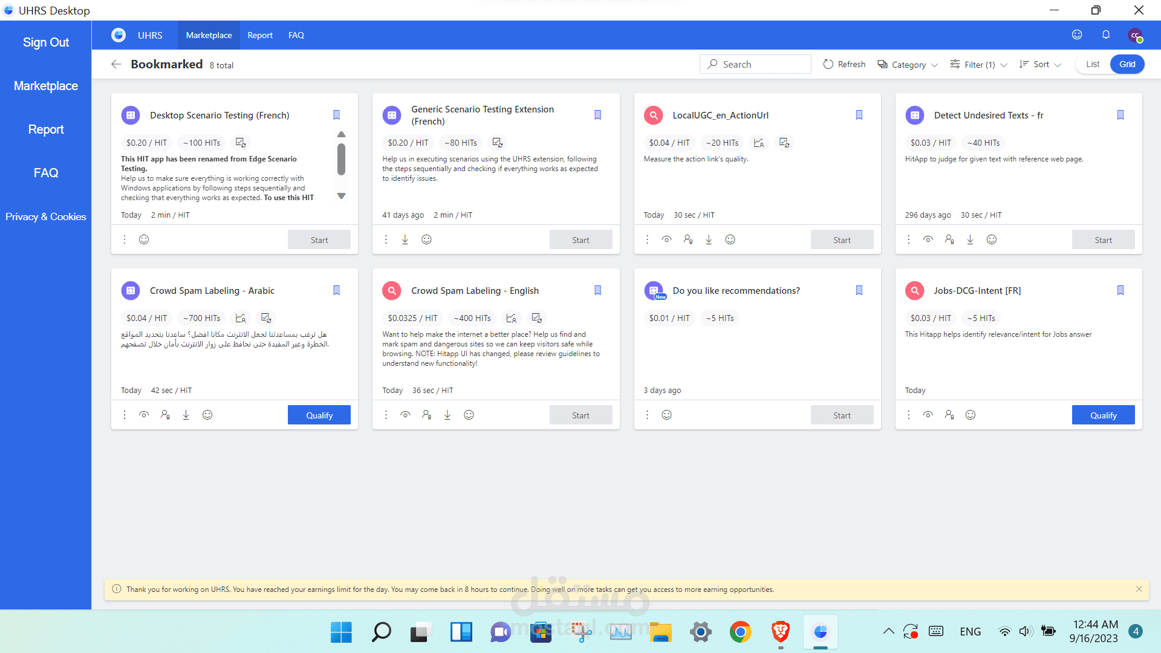1161x653 pixels.
Task: Click download icon on LocalUGC_en_ActionUrl card
Action: coord(709,239)
